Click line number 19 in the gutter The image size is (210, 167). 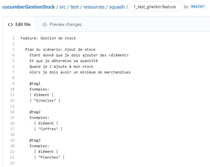[13, 140]
